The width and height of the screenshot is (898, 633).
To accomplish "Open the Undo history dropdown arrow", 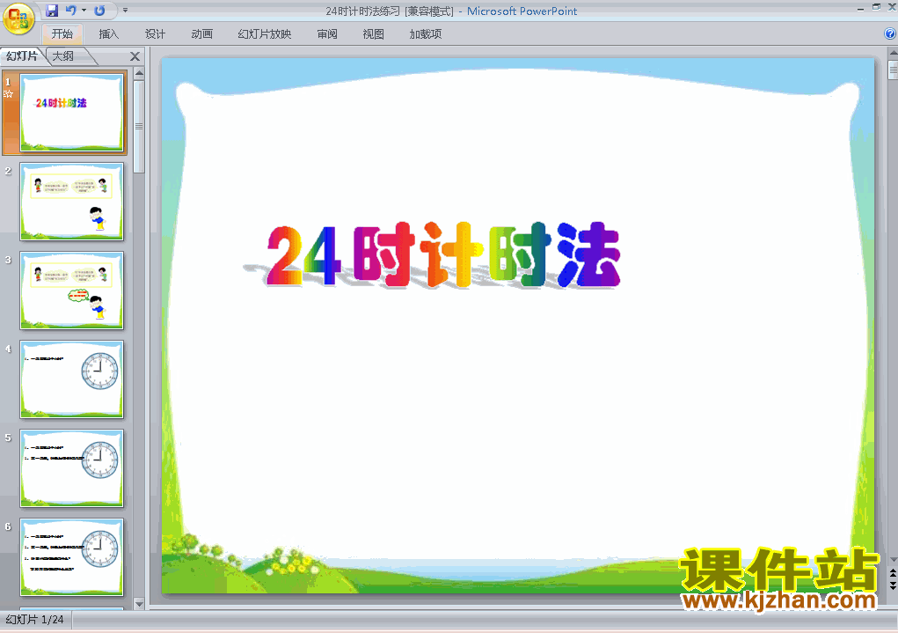I will coord(84,11).
